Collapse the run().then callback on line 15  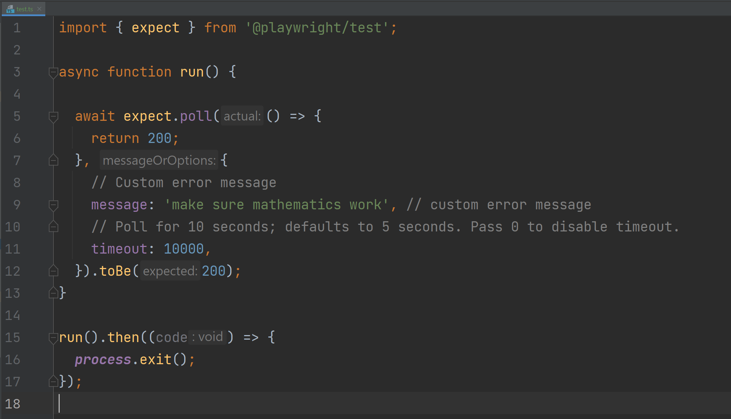[x=53, y=338]
